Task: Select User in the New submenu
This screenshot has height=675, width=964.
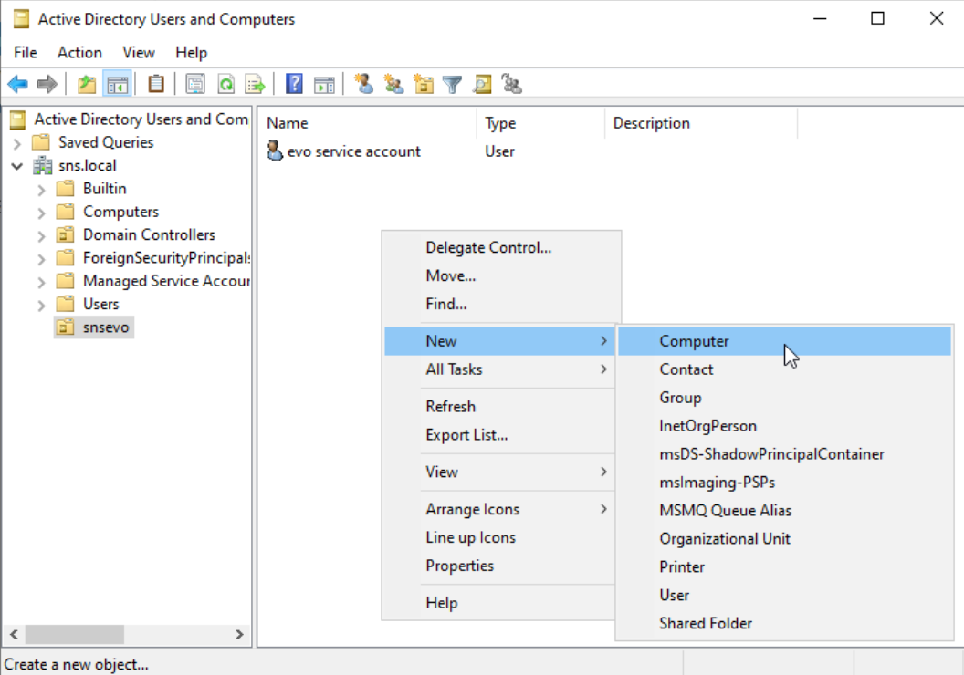Action: 784,596
